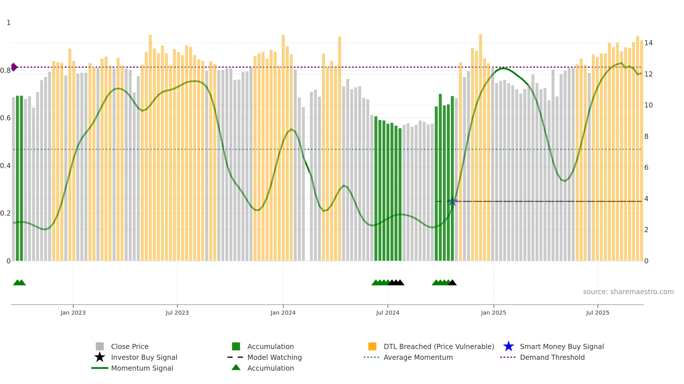Click the Jul 2024 axis label
Viewport: 684px width, 384px height.
(388, 313)
